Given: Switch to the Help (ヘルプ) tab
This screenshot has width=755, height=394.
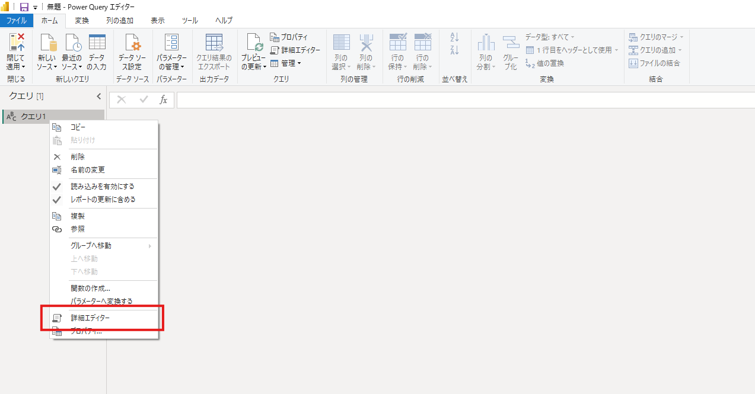Looking at the screenshot, I should [224, 21].
